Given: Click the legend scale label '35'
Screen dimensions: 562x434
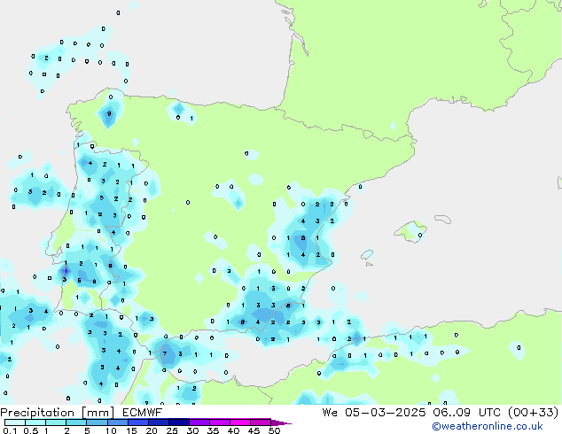Looking at the screenshot, I should tap(213, 430).
